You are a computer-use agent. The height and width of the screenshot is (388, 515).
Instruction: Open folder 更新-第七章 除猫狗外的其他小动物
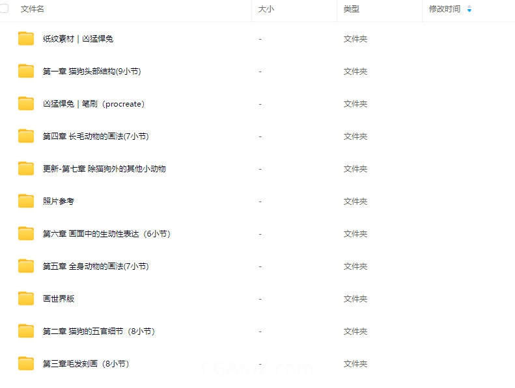coord(104,169)
